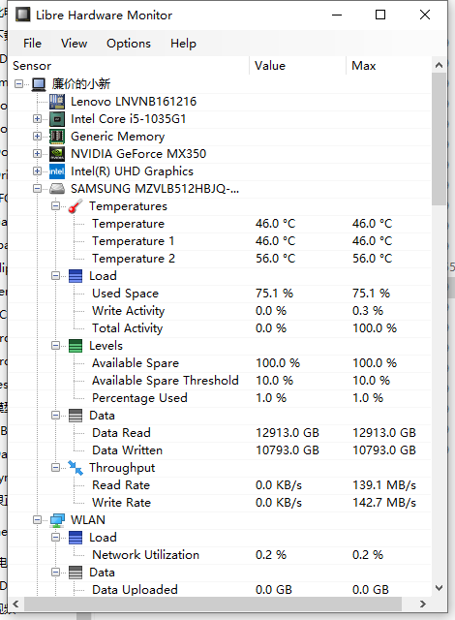The width and height of the screenshot is (455, 620).
Task: Click the gray Data icon under WLAN
Action: click(x=76, y=573)
